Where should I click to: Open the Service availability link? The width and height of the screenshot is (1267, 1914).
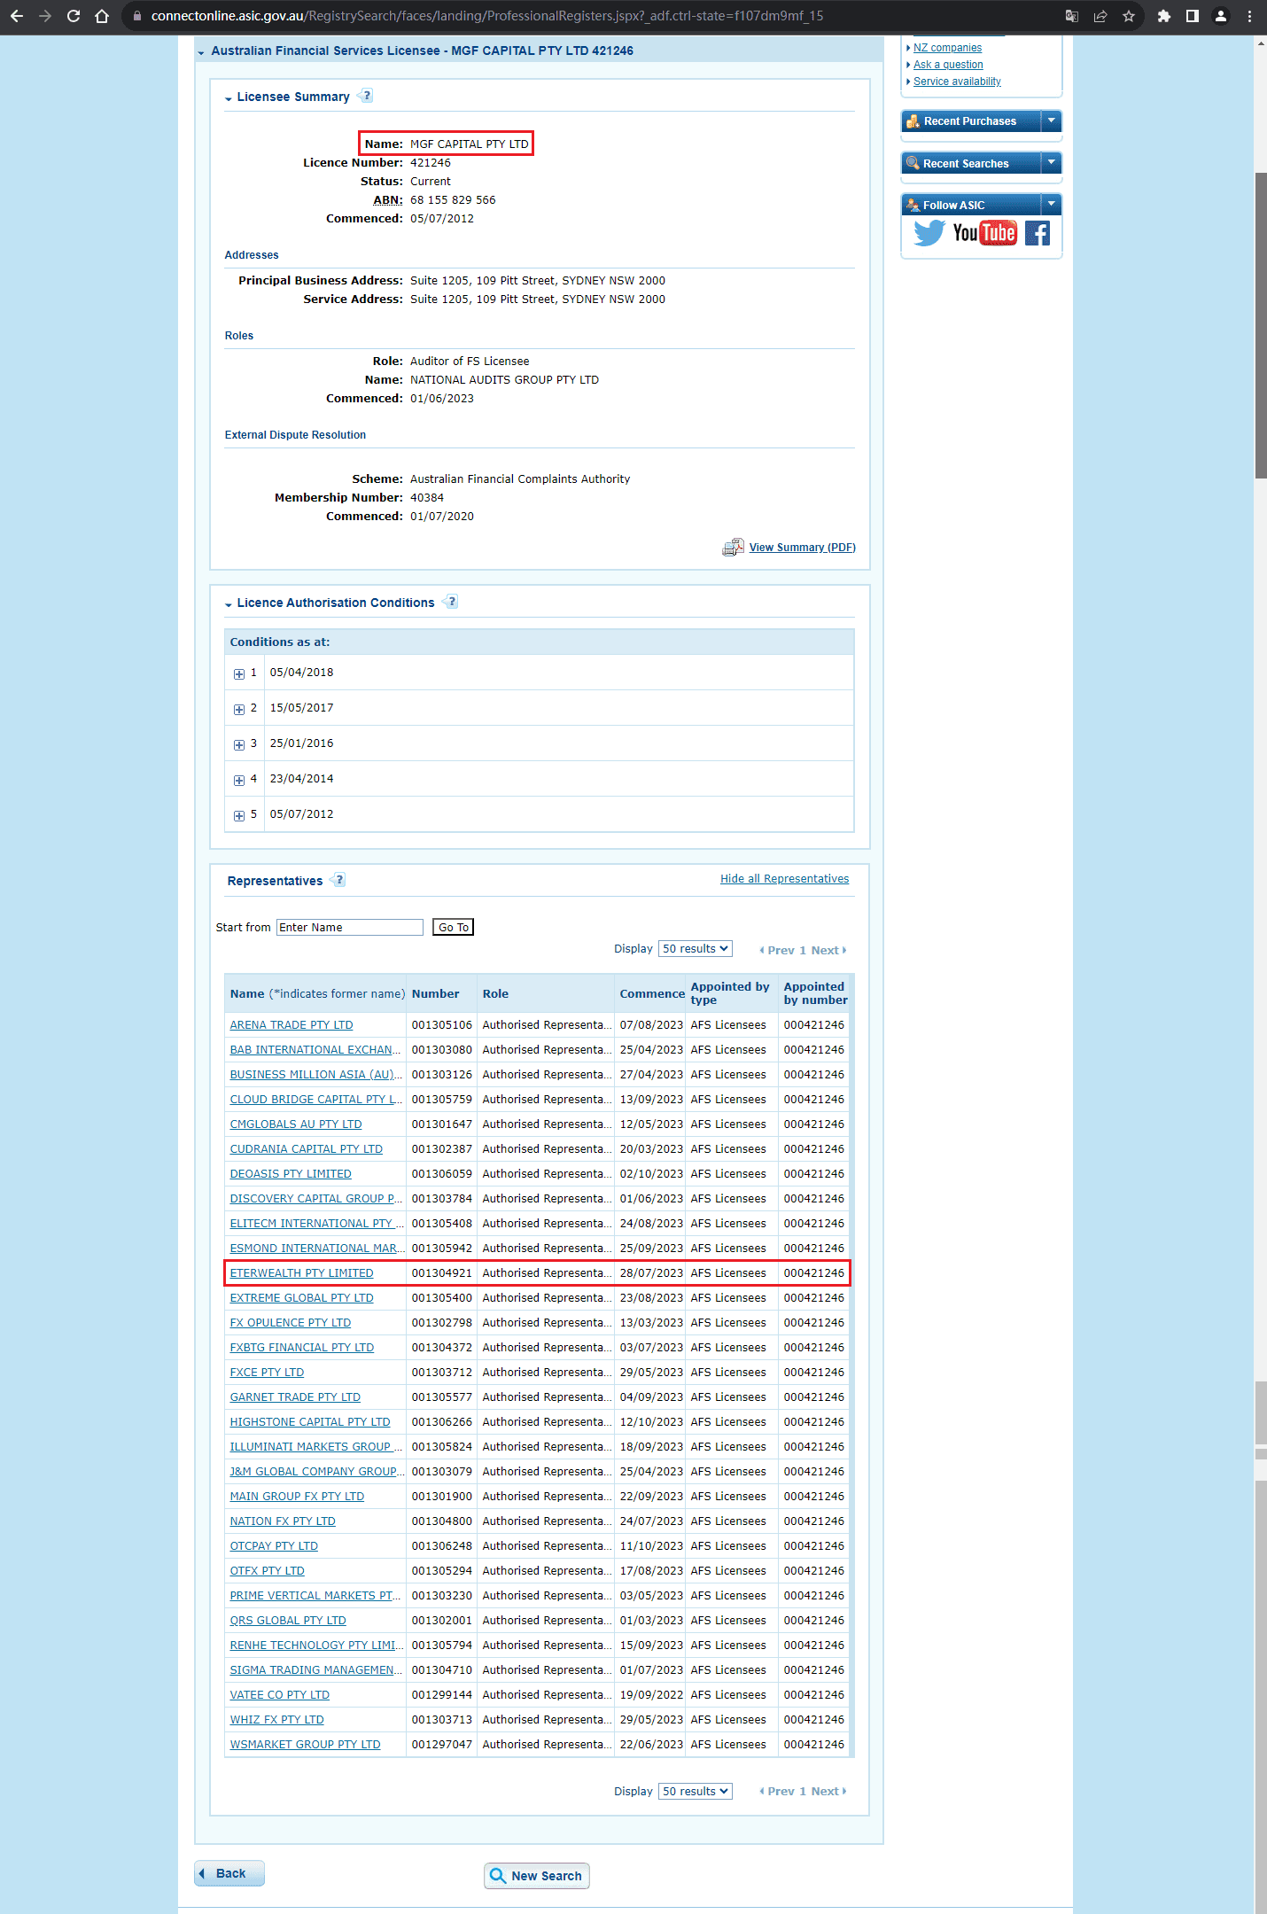(x=957, y=82)
